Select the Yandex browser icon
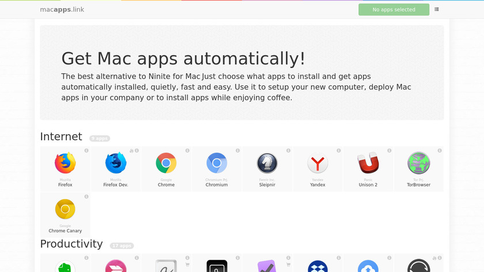The width and height of the screenshot is (484, 272). pyautogui.click(x=317, y=163)
